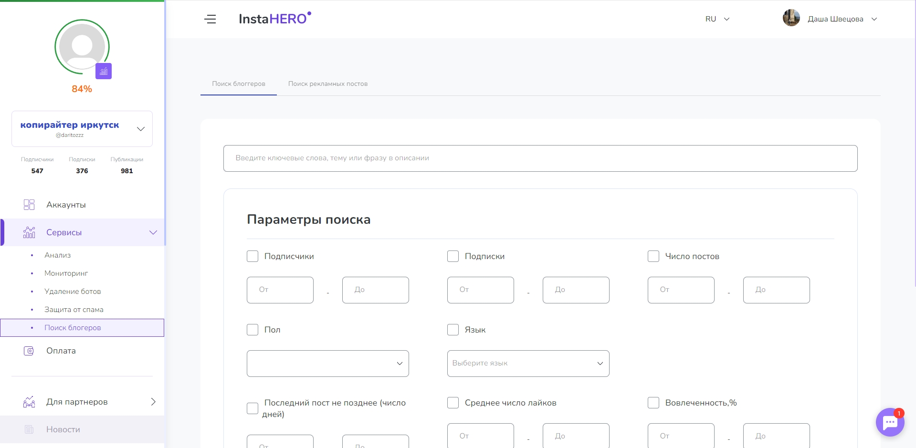Image resolution: width=916 pixels, height=448 pixels.
Task: Click the Подписки До field
Action: [576, 290]
